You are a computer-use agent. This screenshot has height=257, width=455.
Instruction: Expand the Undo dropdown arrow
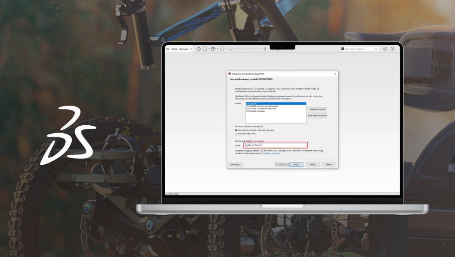point(243,49)
